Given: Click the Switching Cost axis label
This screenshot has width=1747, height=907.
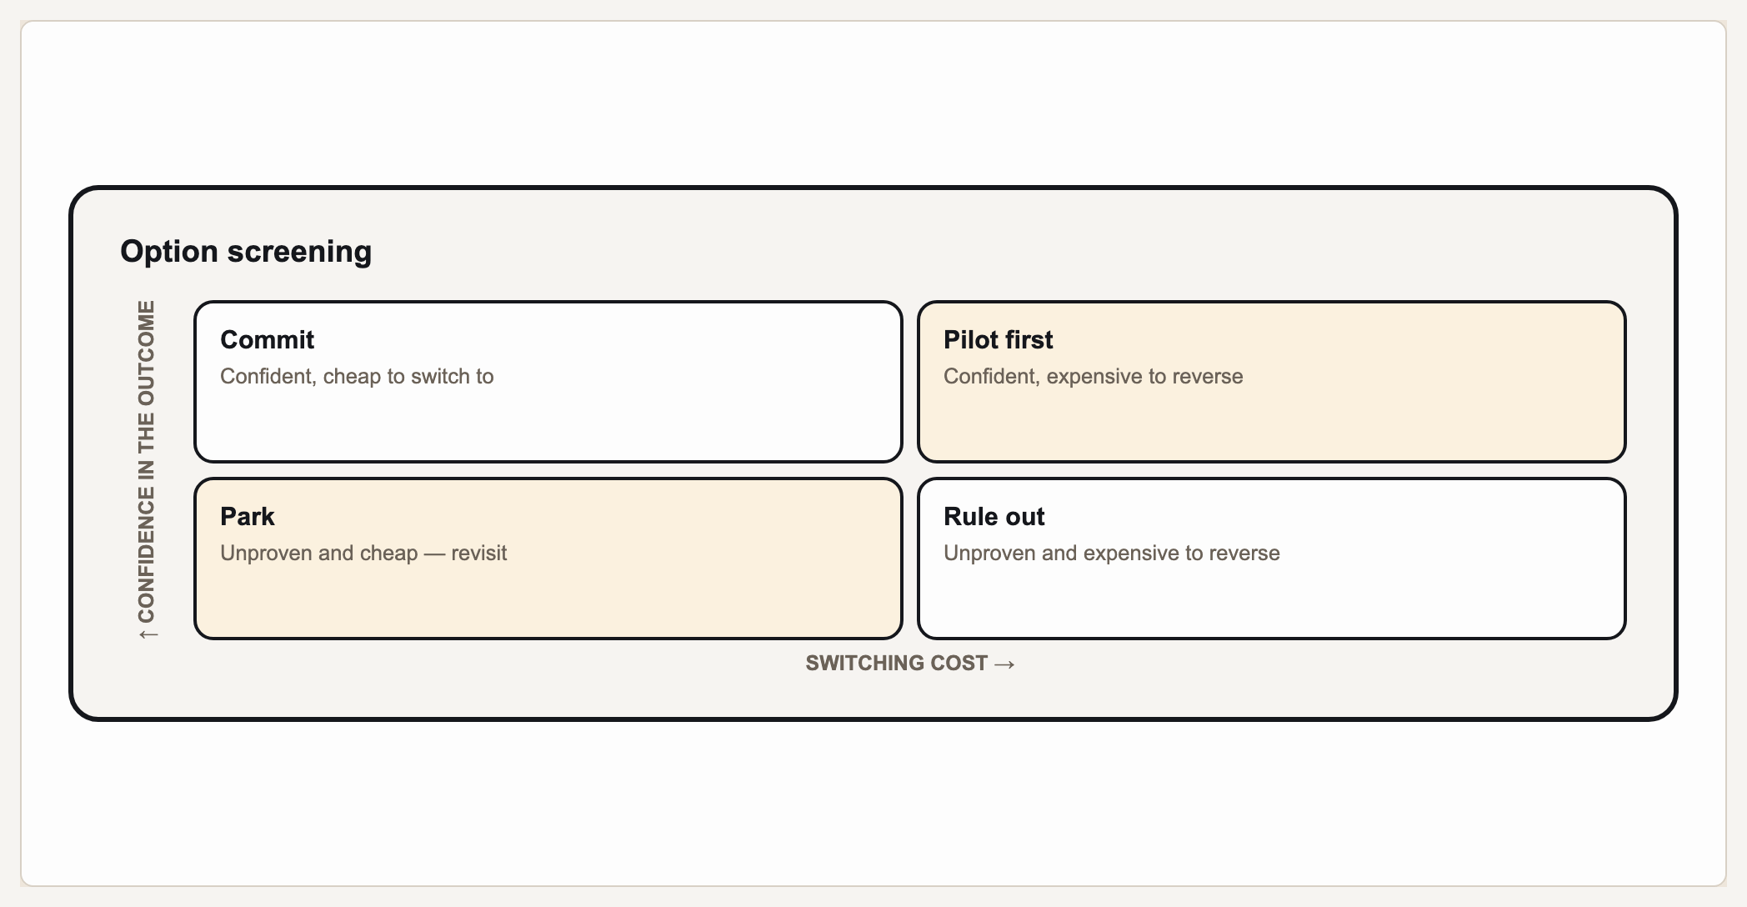Looking at the screenshot, I should 896,664.
